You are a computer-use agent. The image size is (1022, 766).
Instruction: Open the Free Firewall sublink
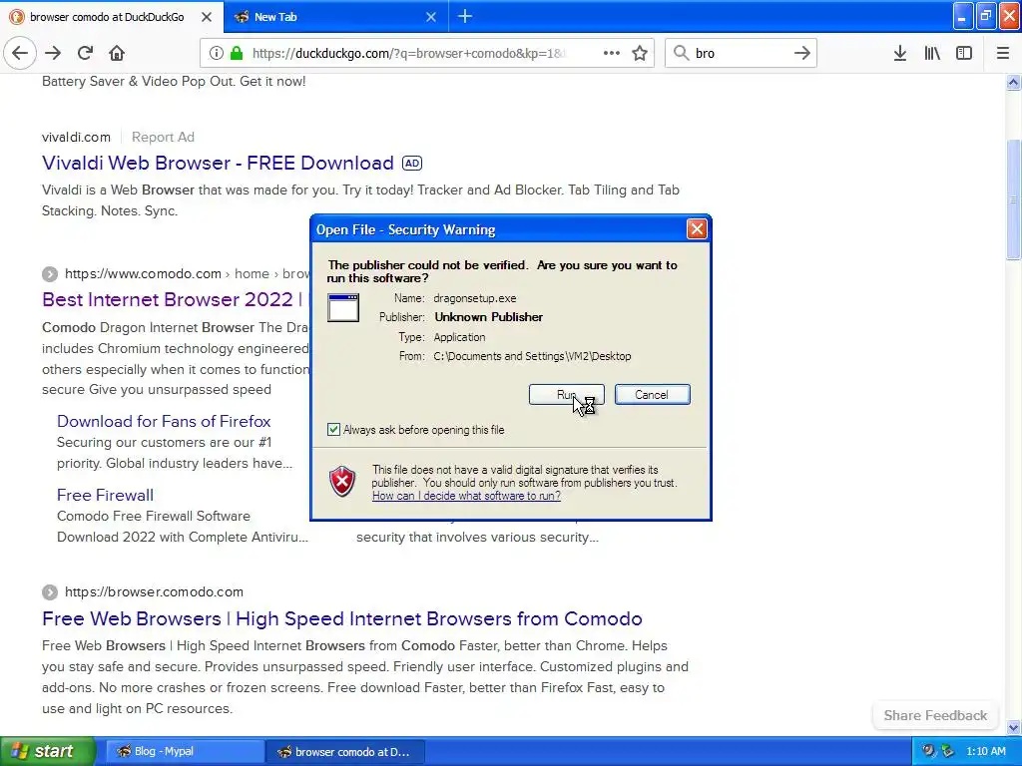pos(105,495)
